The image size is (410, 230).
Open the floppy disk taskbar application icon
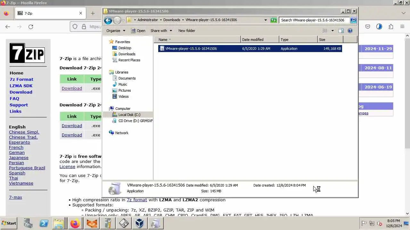[124, 223]
